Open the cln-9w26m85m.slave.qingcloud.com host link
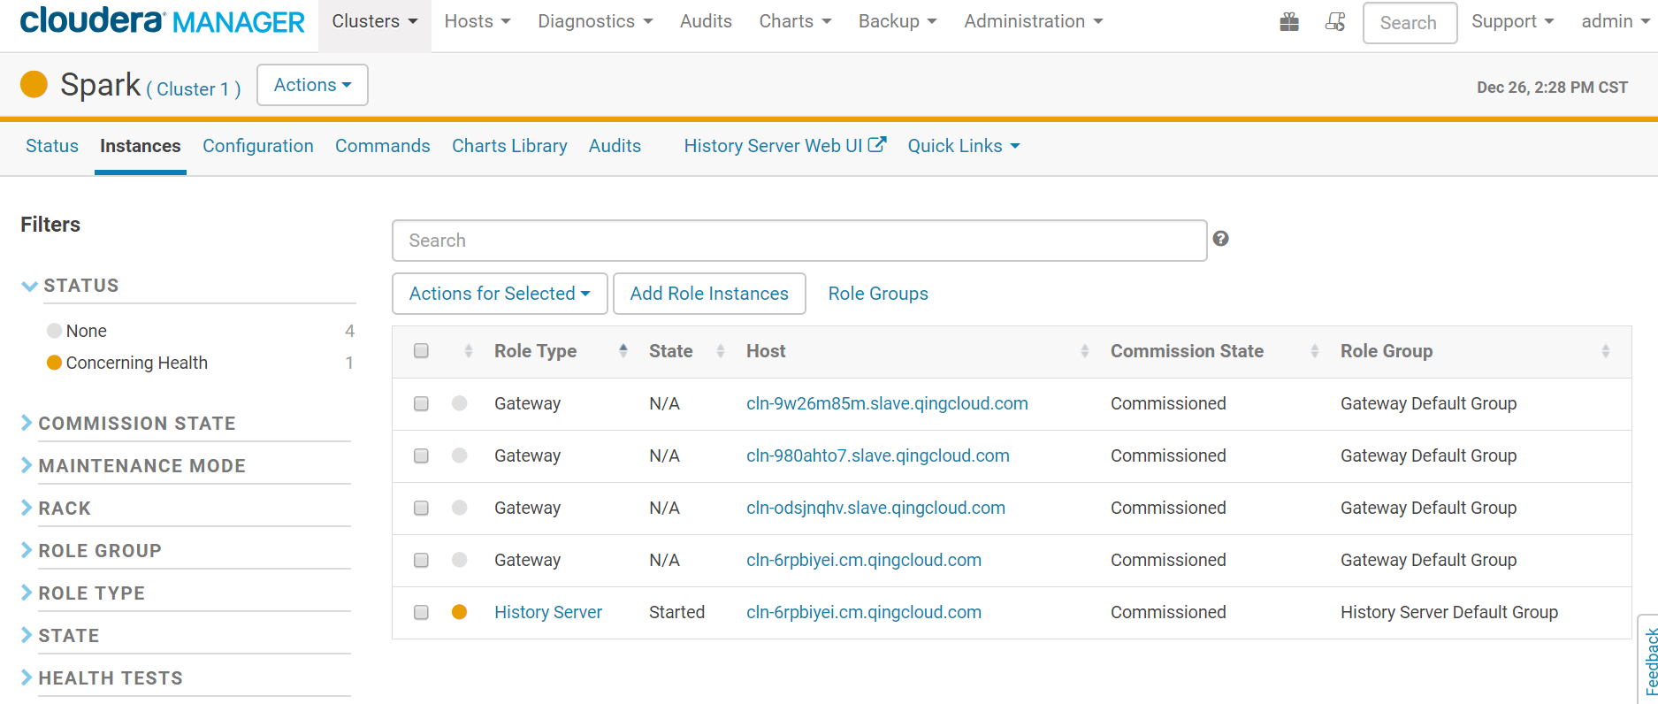The width and height of the screenshot is (1658, 704). pyautogui.click(x=887, y=403)
